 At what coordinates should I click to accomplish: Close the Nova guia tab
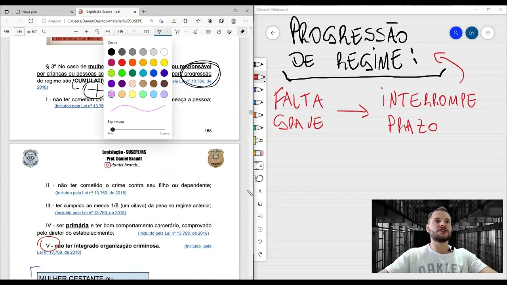click(71, 11)
